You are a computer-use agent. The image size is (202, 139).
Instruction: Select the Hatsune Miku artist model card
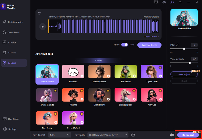point(47,74)
